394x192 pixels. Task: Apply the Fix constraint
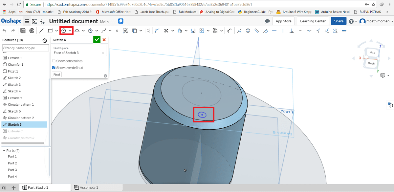[x=344, y=31]
